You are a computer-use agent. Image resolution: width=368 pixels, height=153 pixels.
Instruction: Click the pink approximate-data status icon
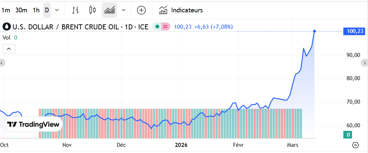click(x=166, y=26)
